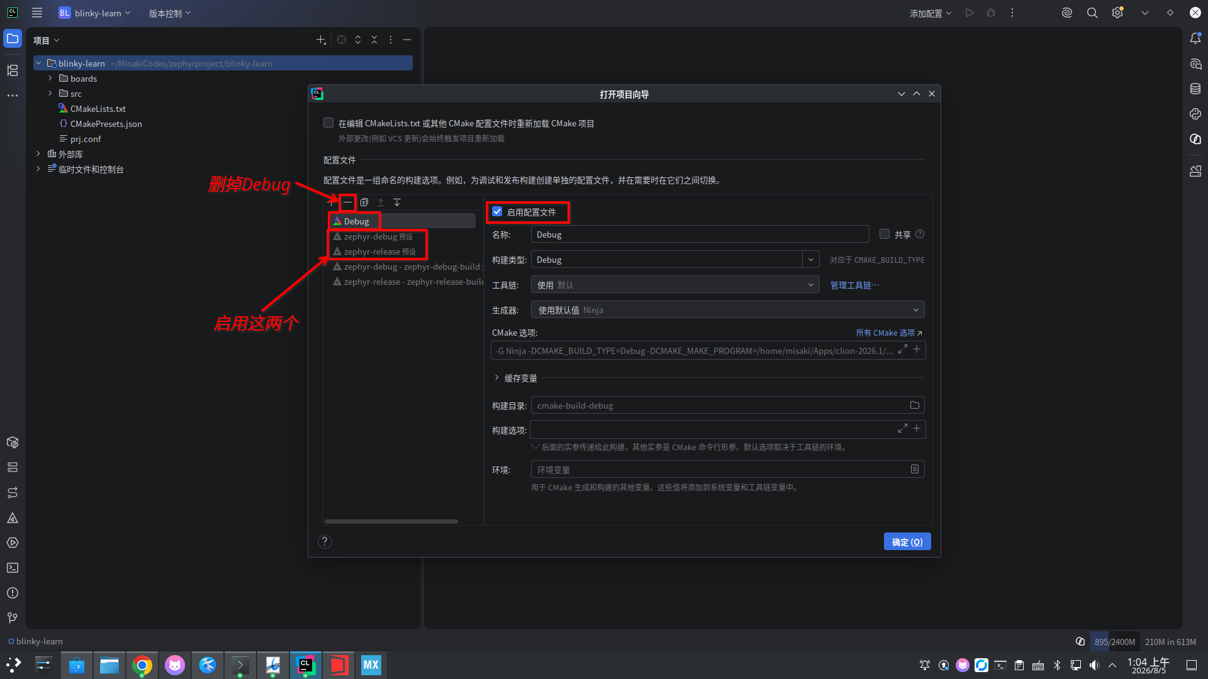Image resolution: width=1208 pixels, height=679 pixels.
Task: Move the selected profile up
Action: pos(381,202)
